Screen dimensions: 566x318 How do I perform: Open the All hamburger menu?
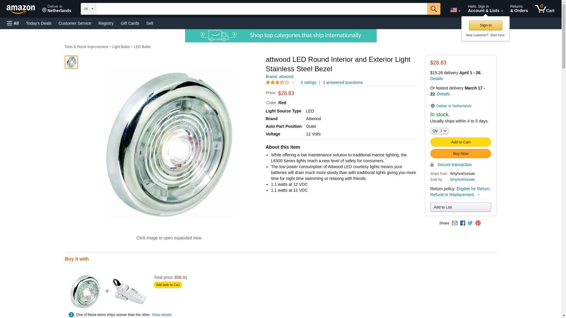pos(13,23)
